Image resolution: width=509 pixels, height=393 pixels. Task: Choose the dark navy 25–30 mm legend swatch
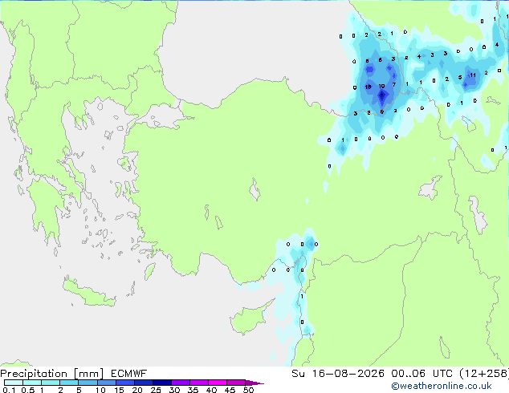pyautogui.click(x=162, y=383)
